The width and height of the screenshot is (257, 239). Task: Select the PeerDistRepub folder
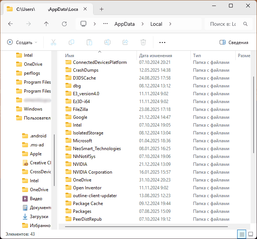tap(83, 219)
